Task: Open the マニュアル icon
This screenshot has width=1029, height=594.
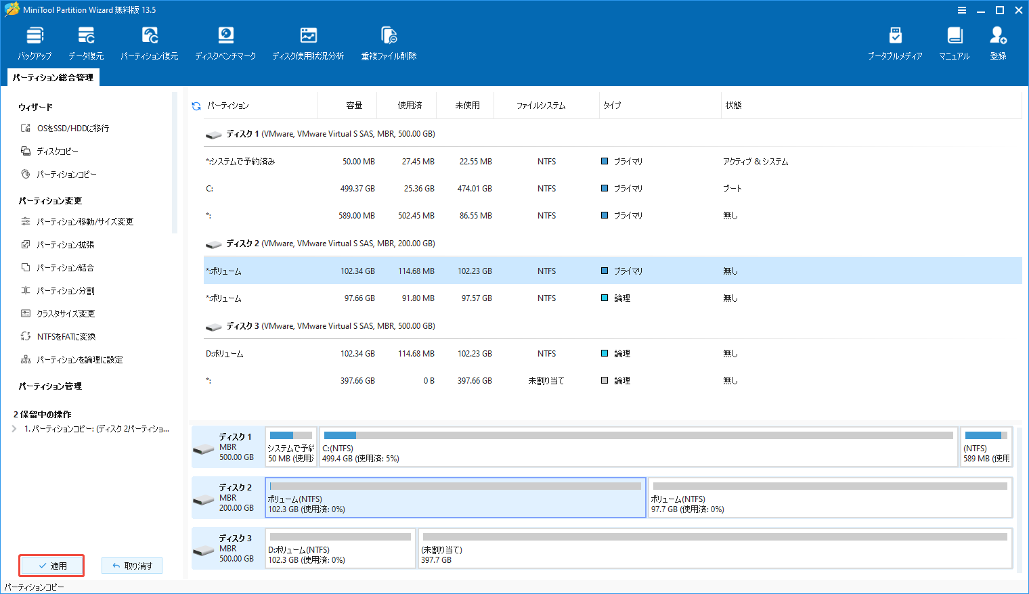Action: (x=954, y=41)
